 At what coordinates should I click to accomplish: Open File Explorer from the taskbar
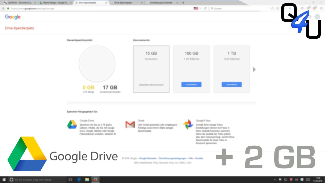(x=87, y=179)
